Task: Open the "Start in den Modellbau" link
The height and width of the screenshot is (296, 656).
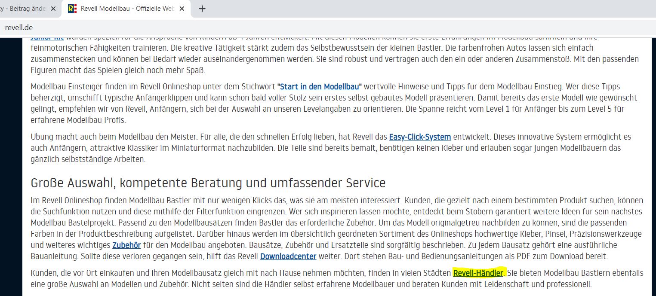Action: (x=319, y=86)
